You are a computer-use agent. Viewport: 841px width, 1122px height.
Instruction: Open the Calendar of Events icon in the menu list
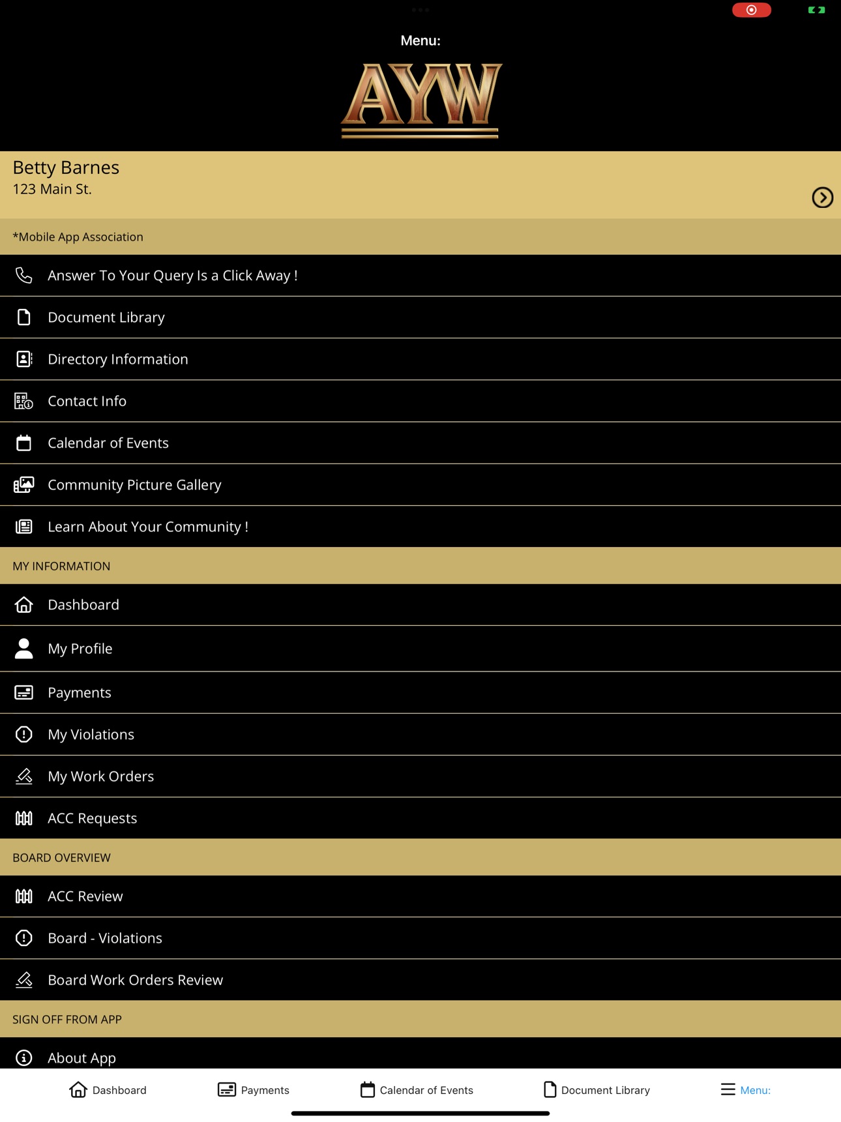pyautogui.click(x=24, y=443)
